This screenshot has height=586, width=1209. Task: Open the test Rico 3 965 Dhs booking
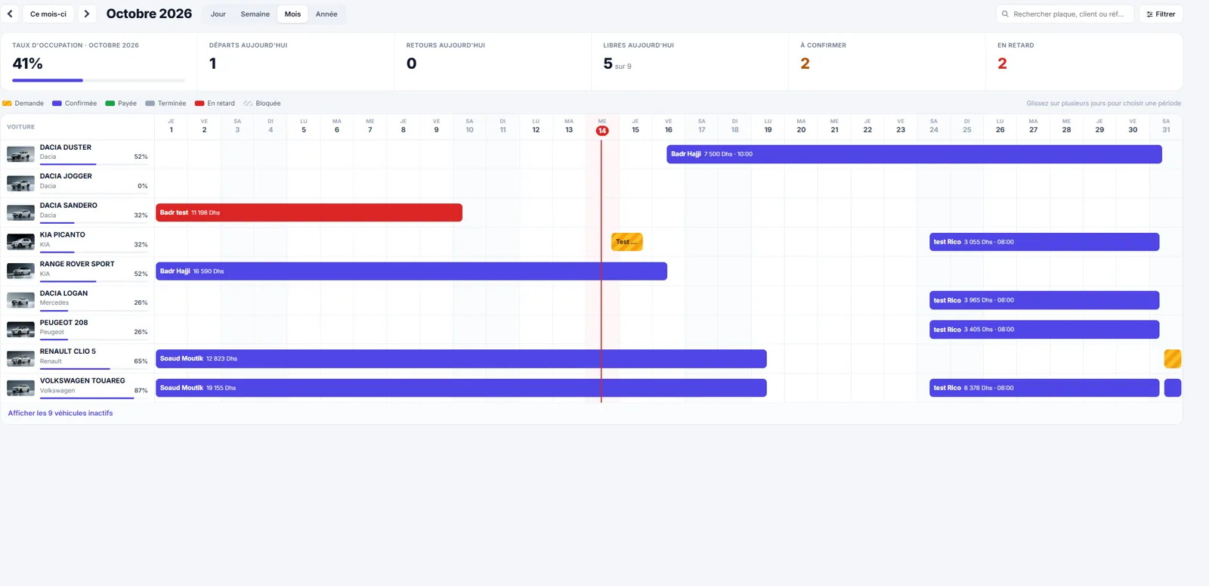pyautogui.click(x=1044, y=300)
